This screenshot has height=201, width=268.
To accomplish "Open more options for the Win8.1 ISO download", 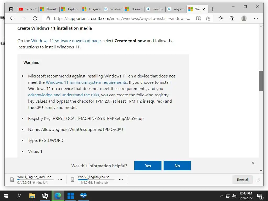I will (x=121, y=180).
